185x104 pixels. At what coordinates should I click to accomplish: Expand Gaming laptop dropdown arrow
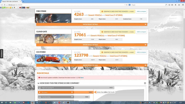click(x=72, y=97)
